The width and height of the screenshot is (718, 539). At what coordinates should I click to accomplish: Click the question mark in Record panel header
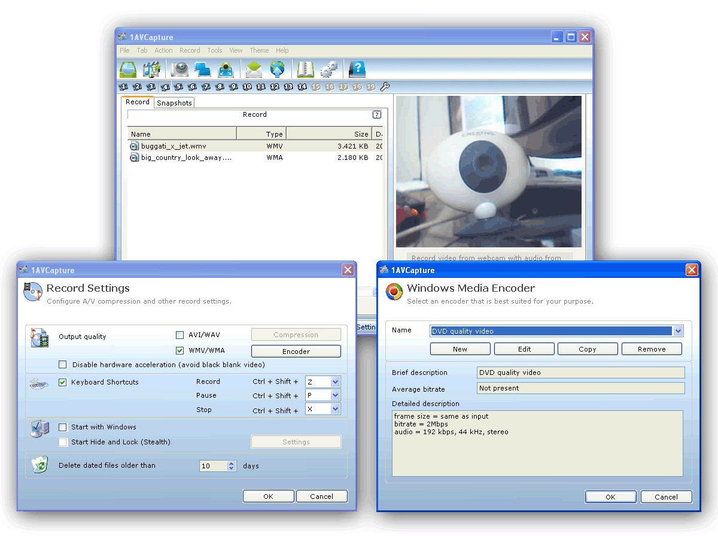[377, 114]
